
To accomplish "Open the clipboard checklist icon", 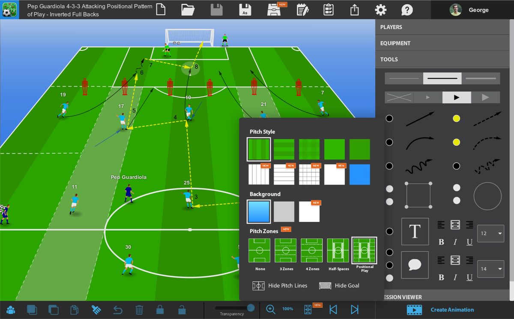I will pos(329,9).
